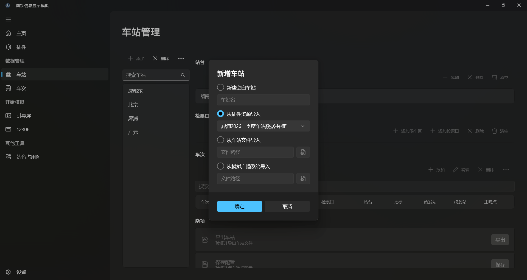Image resolution: width=527 pixels, height=280 pixels.
Task: Select the 新建空白车站 radio option
Action: coord(220,87)
